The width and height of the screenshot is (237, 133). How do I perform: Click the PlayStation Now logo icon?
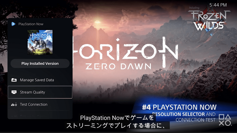point(13,24)
